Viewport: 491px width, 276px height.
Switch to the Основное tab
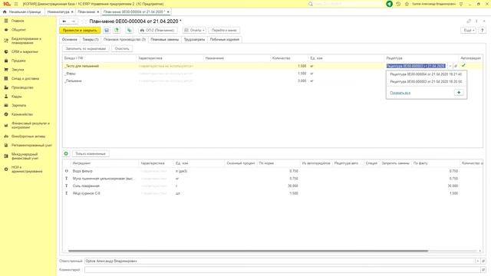[x=70, y=40]
